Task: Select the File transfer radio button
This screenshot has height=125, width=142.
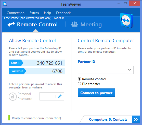Action: (x=80, y=84)
